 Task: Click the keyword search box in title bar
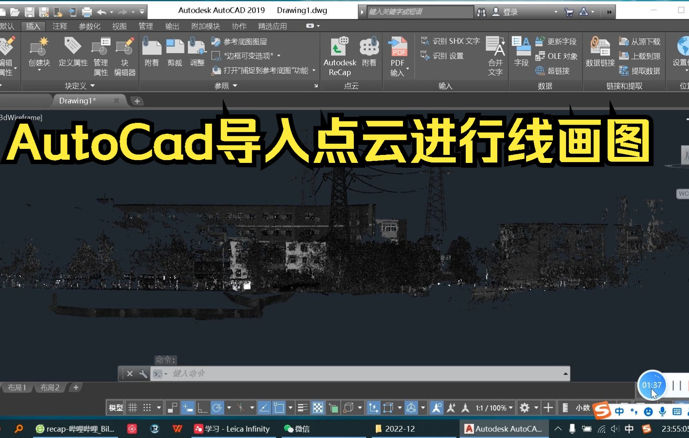[x=420, y=12]
